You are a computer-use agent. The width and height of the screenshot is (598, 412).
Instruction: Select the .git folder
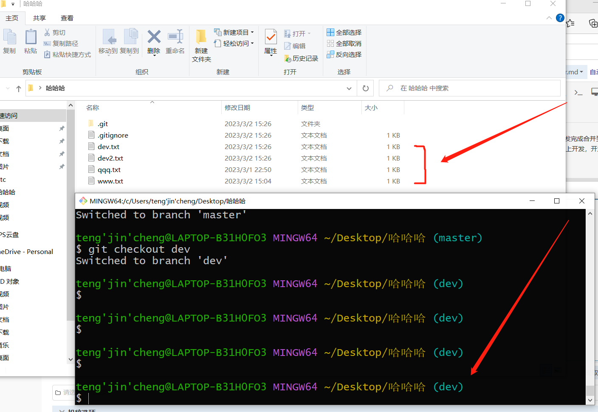(103, 124)
